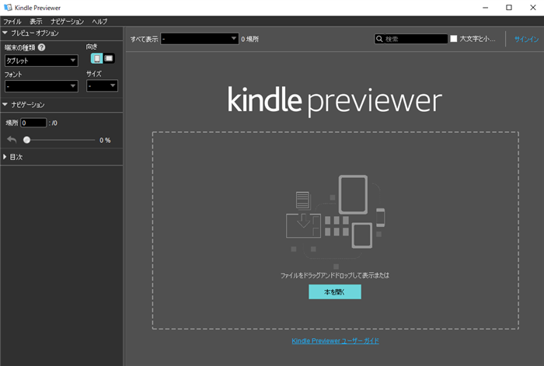Minimize the Kindle Previewer window

(486, 8)
